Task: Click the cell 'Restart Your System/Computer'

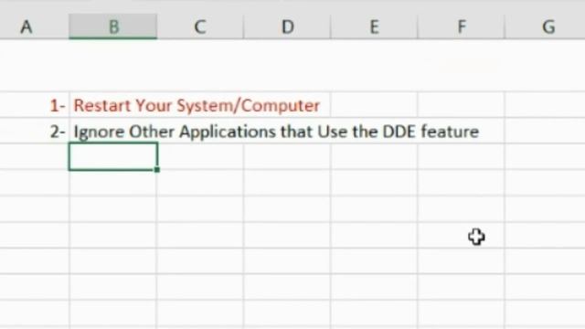Action: (197, 105)
